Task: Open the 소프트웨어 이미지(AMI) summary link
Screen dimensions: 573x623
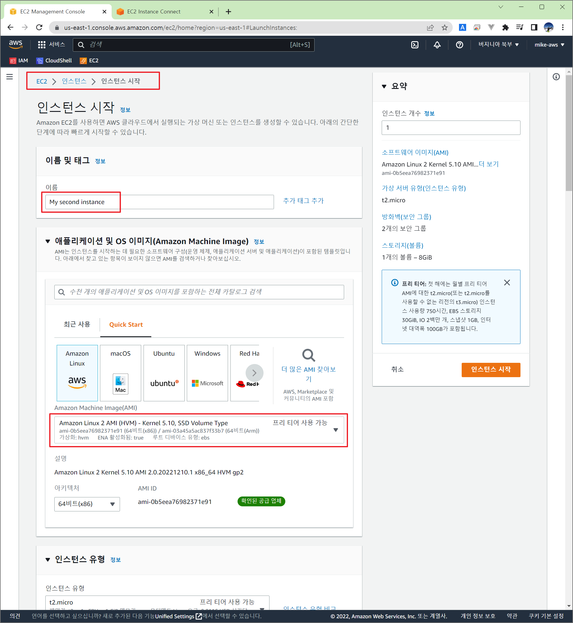Action: pos(415,152)
